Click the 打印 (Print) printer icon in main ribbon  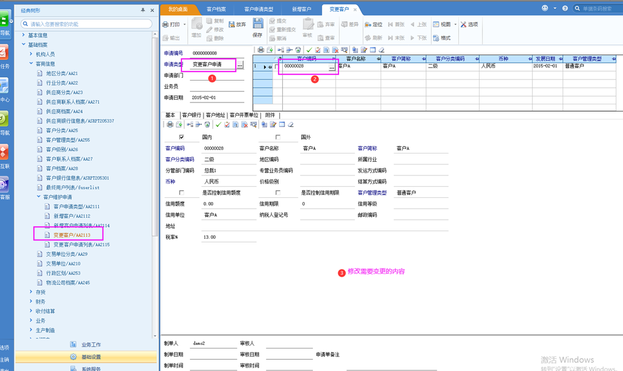pos(166,24)
